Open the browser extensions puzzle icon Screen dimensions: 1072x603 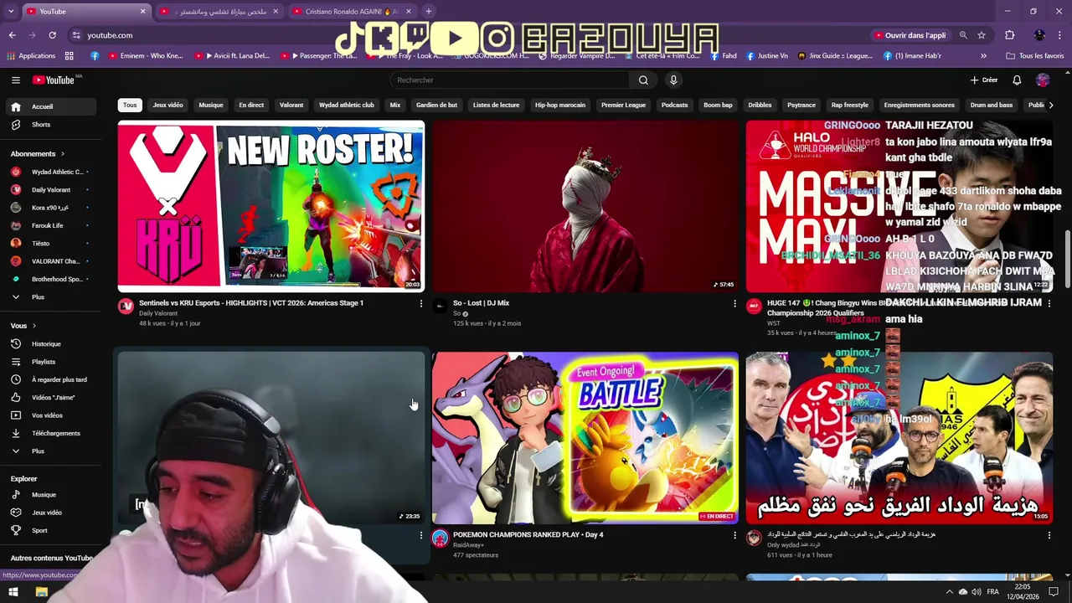tap(1009, 35)
